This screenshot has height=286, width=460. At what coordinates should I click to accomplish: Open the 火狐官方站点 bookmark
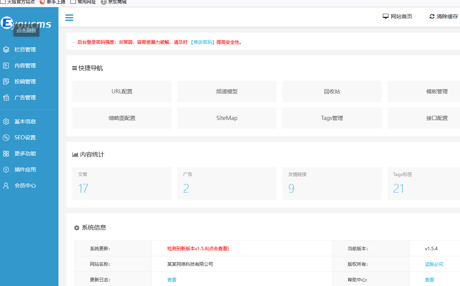(x=18, y=2)
